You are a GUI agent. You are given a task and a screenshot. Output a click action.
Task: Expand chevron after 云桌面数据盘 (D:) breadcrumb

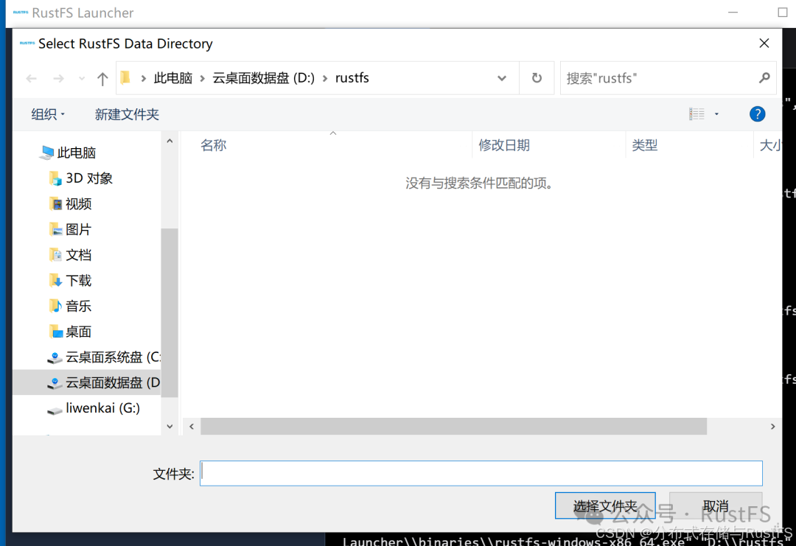pos(325,79)
